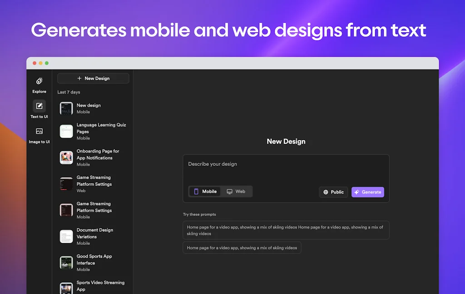This screenshot has height=294, width=465.
Task: Open the Public visibility dropdown
Action: (333, 192)
